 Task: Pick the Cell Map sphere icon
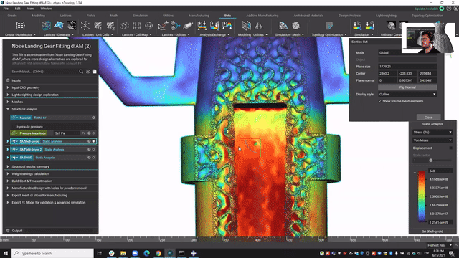click(x=148, y=26)
